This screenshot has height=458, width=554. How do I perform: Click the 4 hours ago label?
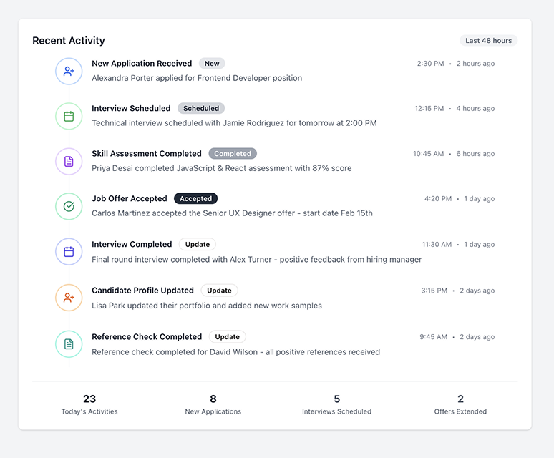pos(475,108)
